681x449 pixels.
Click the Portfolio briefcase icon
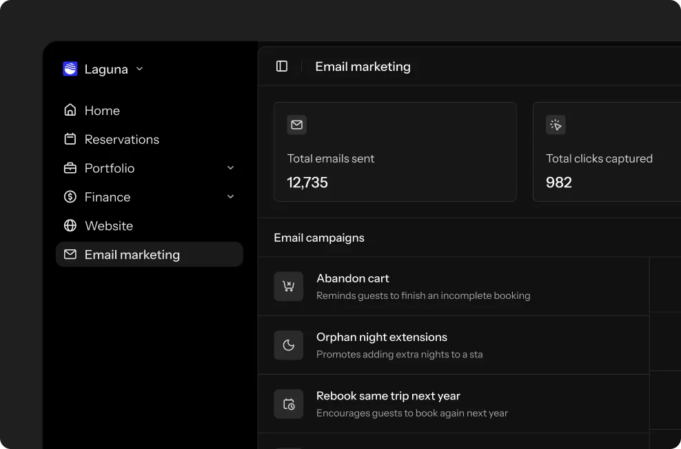pos(70,168)
